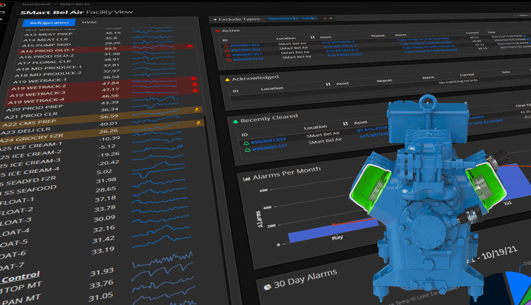Open the alarm bell on the A19 WETRACK-3 row
The height and width of the screenshot is (305, 531).
click(195, 84)
